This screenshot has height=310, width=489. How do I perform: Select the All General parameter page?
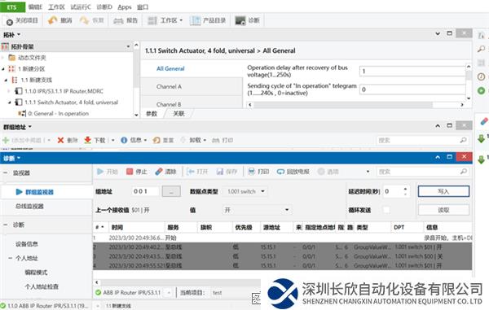point(170,68)
